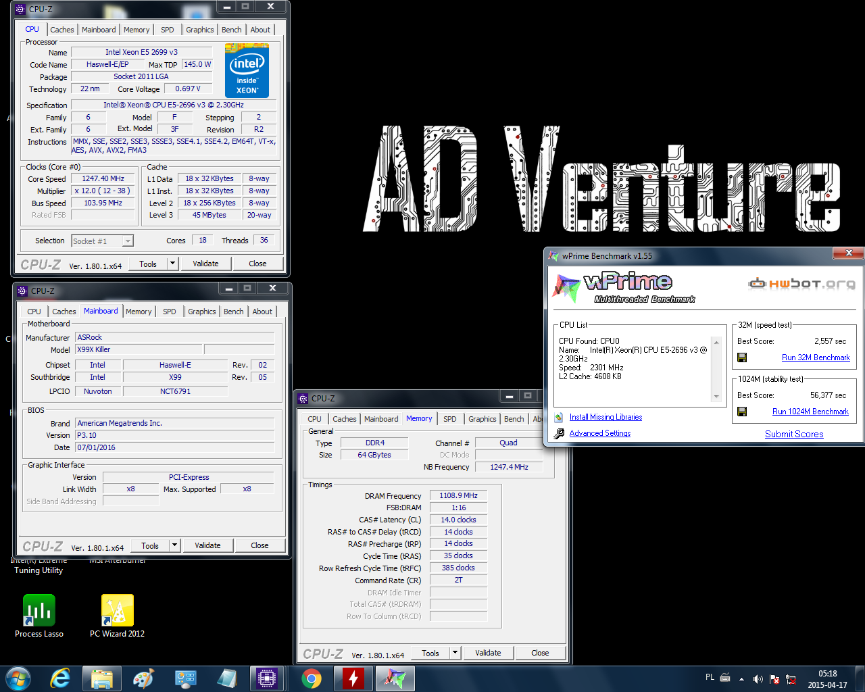865x692 pixels.
Task: Click the touch keyboard tray icon
Action: (725, 677)
